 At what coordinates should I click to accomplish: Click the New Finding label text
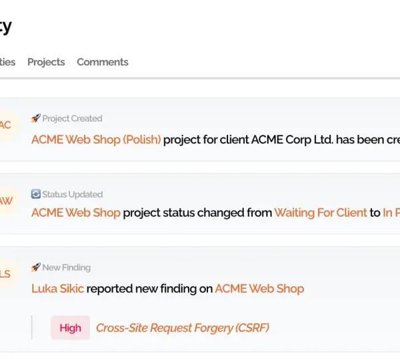(66, 268)
